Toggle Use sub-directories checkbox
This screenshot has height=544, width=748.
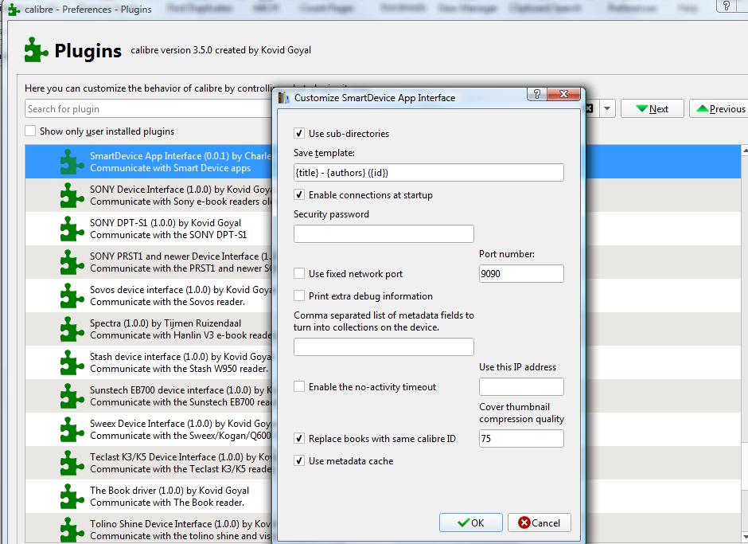tap(299, 133)
